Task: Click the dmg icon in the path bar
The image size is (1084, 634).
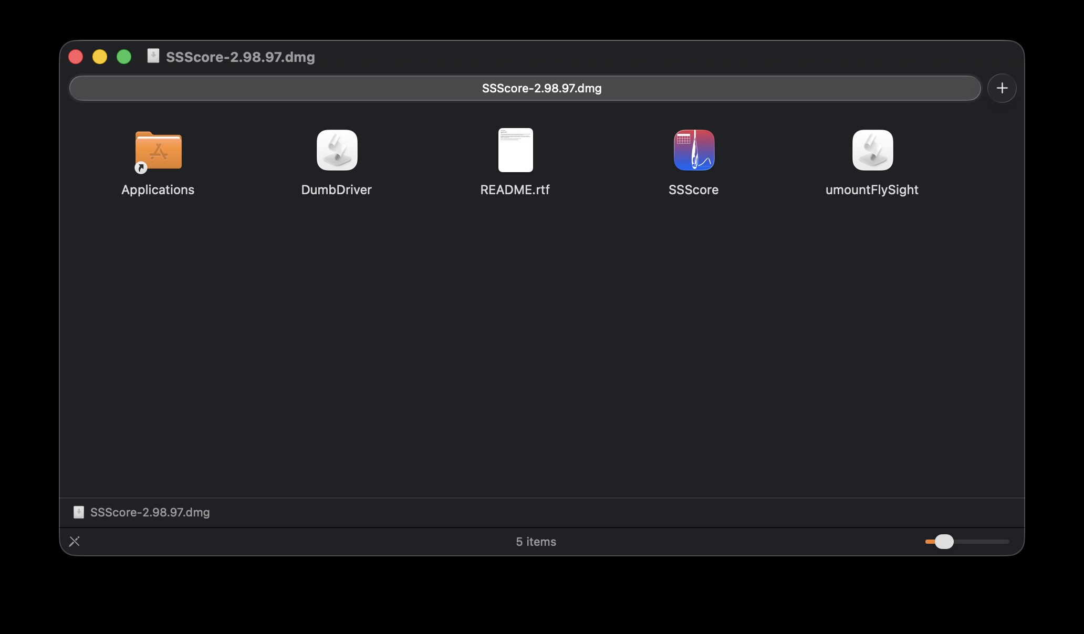Action: tap(79, 512)
